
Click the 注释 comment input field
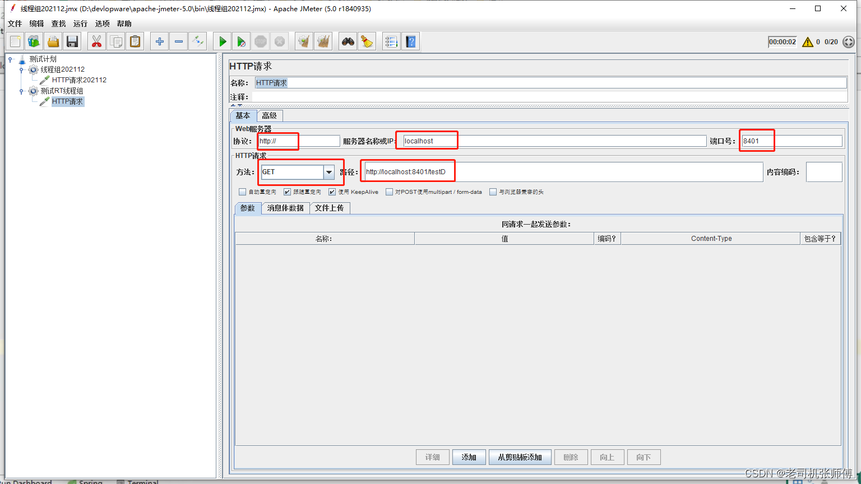click(549, 97)
